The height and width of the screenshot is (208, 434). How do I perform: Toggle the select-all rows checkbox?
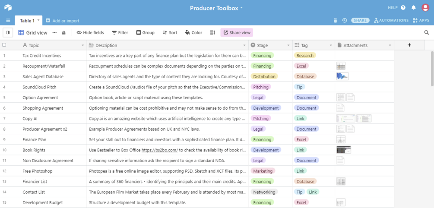click(4, 45)
